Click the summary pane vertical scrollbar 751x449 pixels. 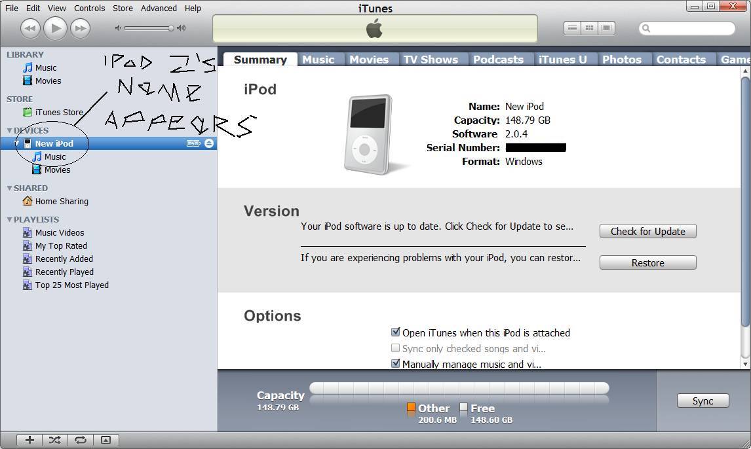point(744,202)
